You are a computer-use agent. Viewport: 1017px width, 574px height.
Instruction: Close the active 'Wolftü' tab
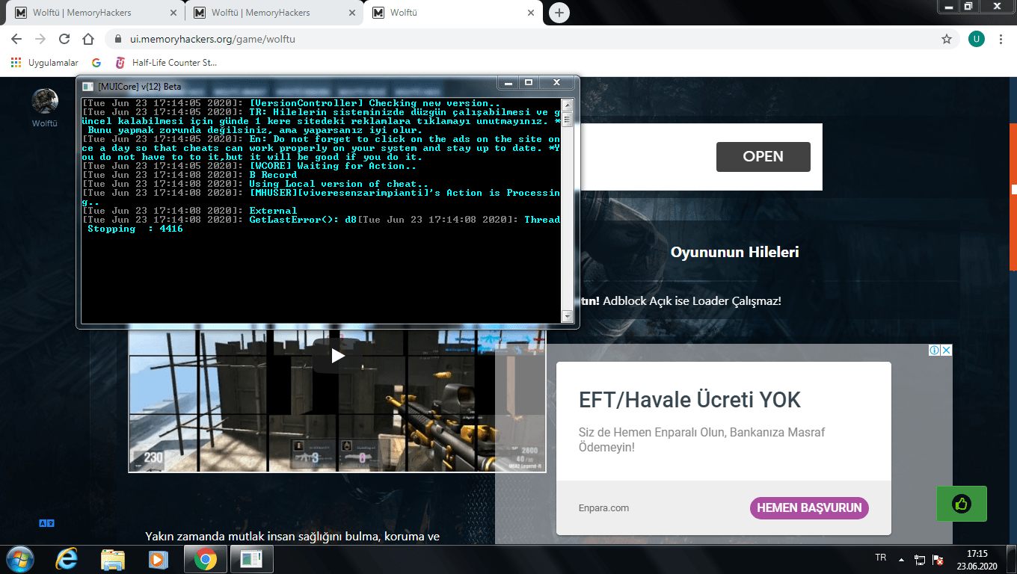click(x=530, y=13)
